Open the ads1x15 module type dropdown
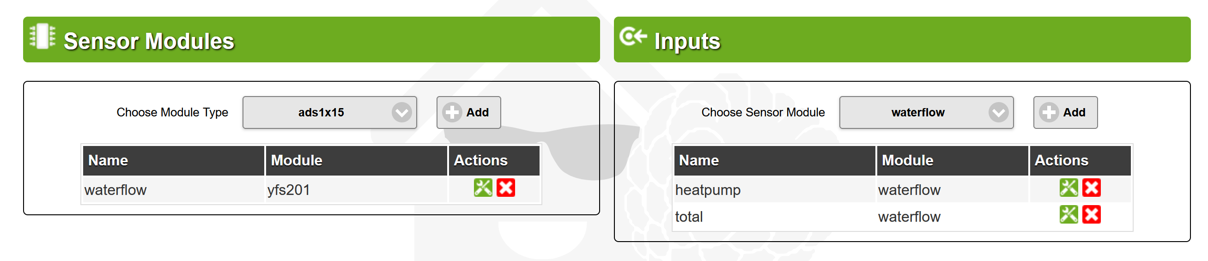 [329, 112]
